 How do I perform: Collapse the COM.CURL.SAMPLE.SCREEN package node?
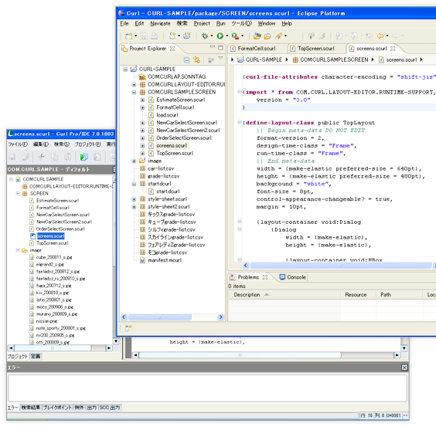tap(134, 92)
